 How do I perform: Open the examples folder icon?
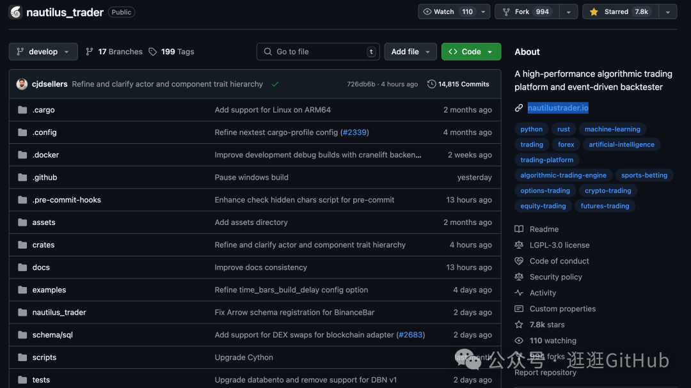tap(22, 290)
